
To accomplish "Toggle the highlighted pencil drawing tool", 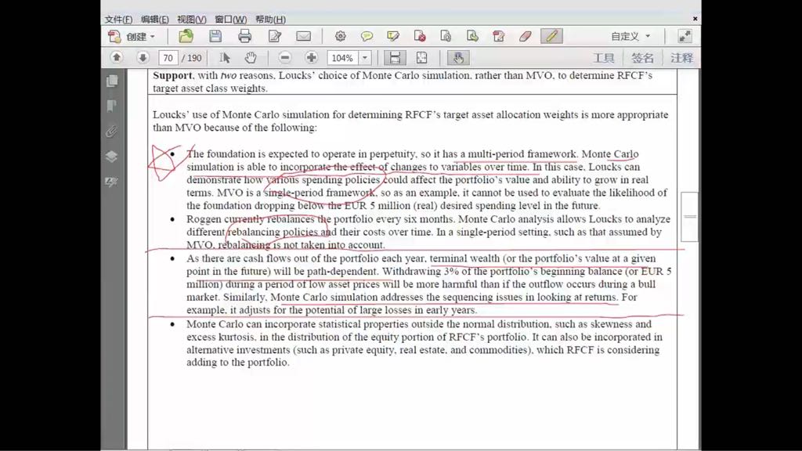I will (x=551, y=36).
